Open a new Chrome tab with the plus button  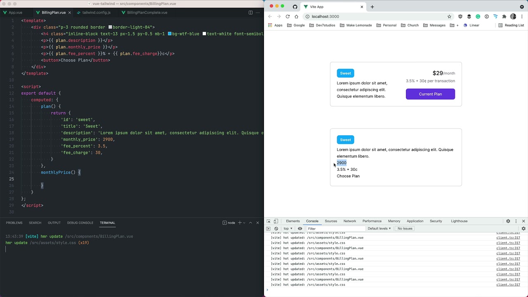point(372,7)
